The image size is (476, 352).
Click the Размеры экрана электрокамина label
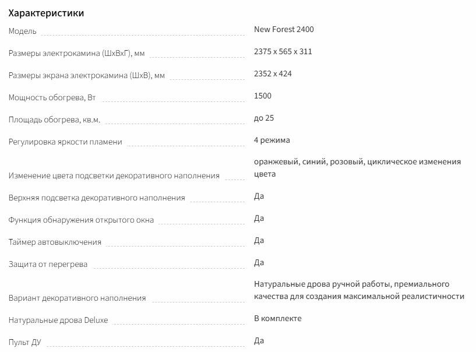86,76
